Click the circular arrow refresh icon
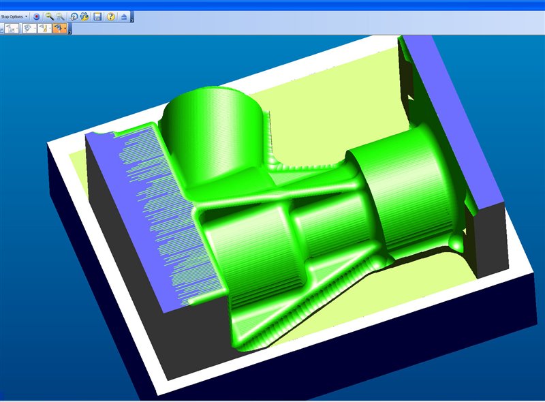Image resolution: width=545 pixels, height=402 pixels. (74, 16)
